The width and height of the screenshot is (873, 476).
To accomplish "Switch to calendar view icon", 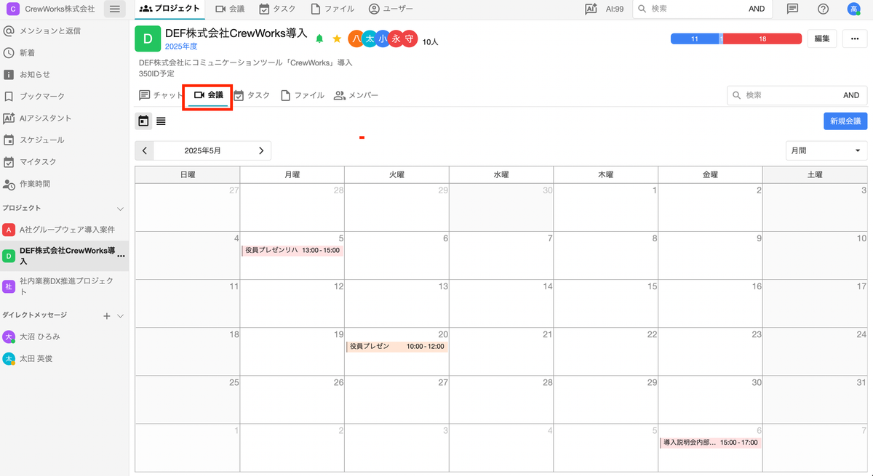I will pos(143,121).
